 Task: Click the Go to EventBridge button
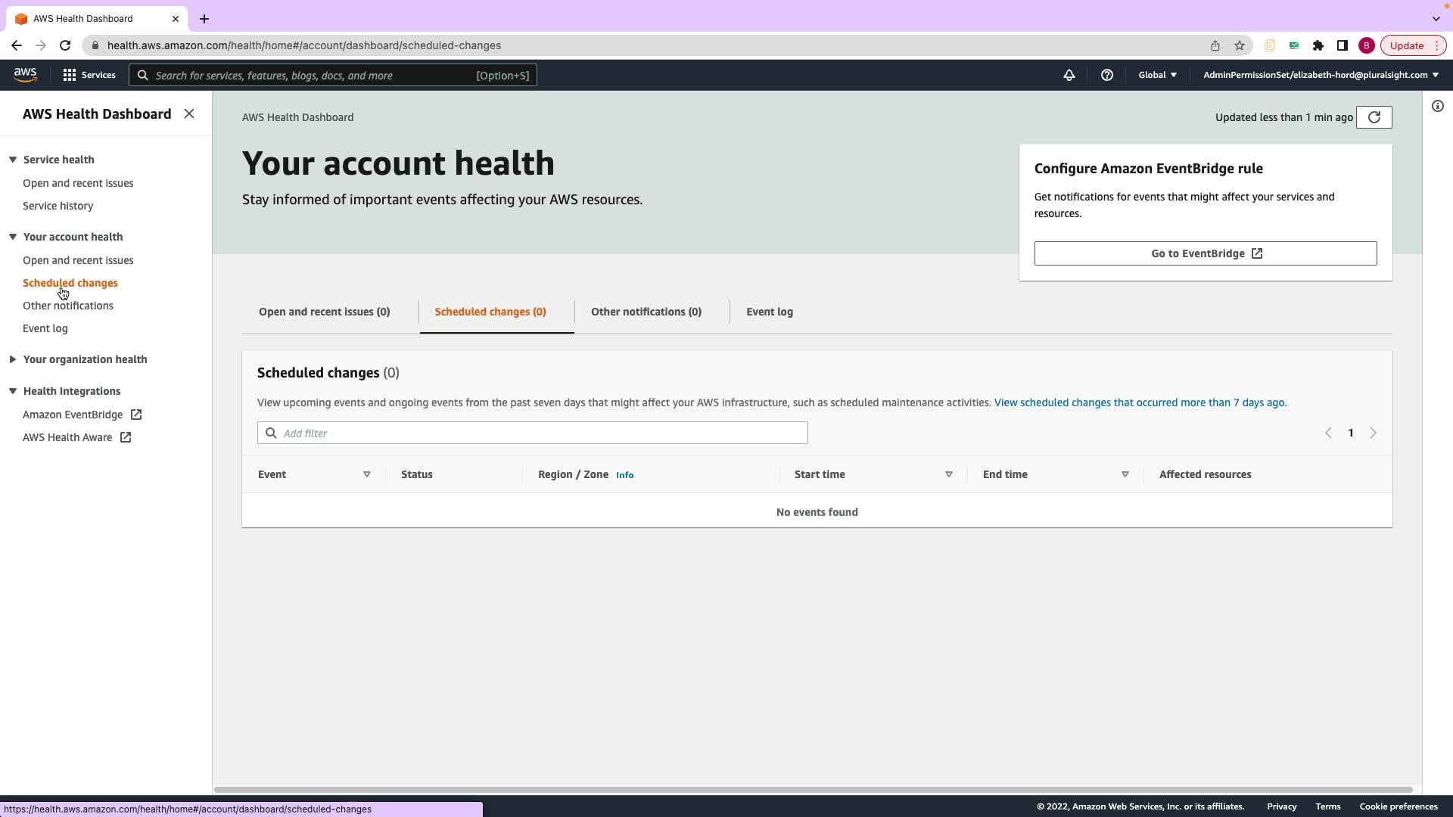(x=1205, y=253)
